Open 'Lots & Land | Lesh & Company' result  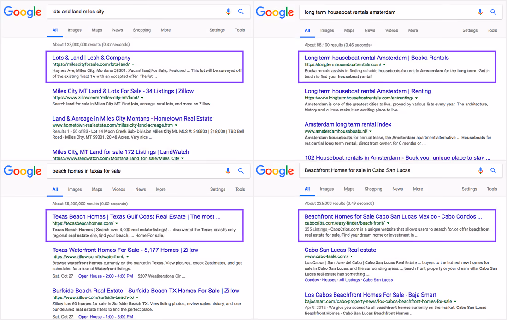pos(92,58)
